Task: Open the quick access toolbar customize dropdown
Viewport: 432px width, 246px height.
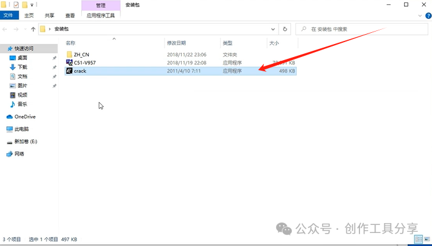Action: point(32,5)
